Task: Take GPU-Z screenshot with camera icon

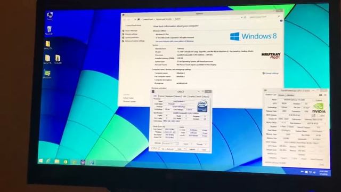Action: click(320, 95)
